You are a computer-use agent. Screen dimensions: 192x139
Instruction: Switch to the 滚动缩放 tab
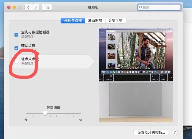95,20
